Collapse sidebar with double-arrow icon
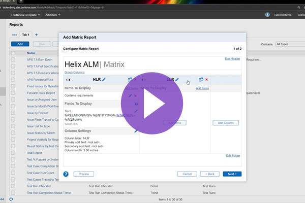305x203 pixels. (2, 199)
